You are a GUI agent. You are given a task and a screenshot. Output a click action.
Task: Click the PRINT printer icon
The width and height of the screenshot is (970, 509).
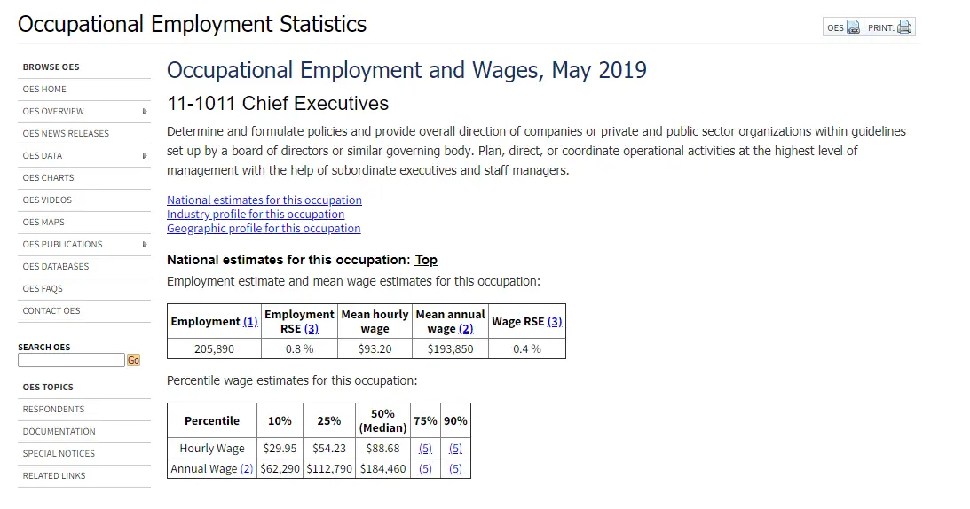tap(904, 27)
